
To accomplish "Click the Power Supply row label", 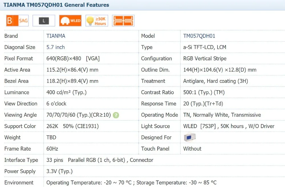I will (x=20, y=171).
